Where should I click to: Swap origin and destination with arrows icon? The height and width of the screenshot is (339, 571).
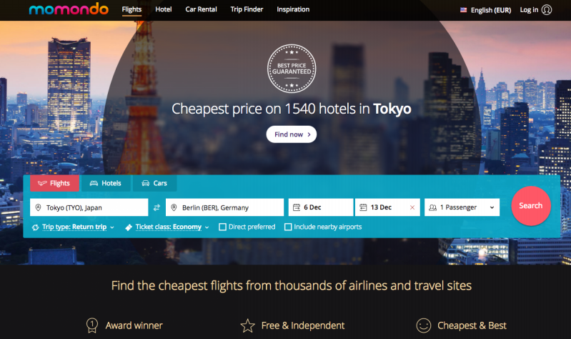point(157,207)
